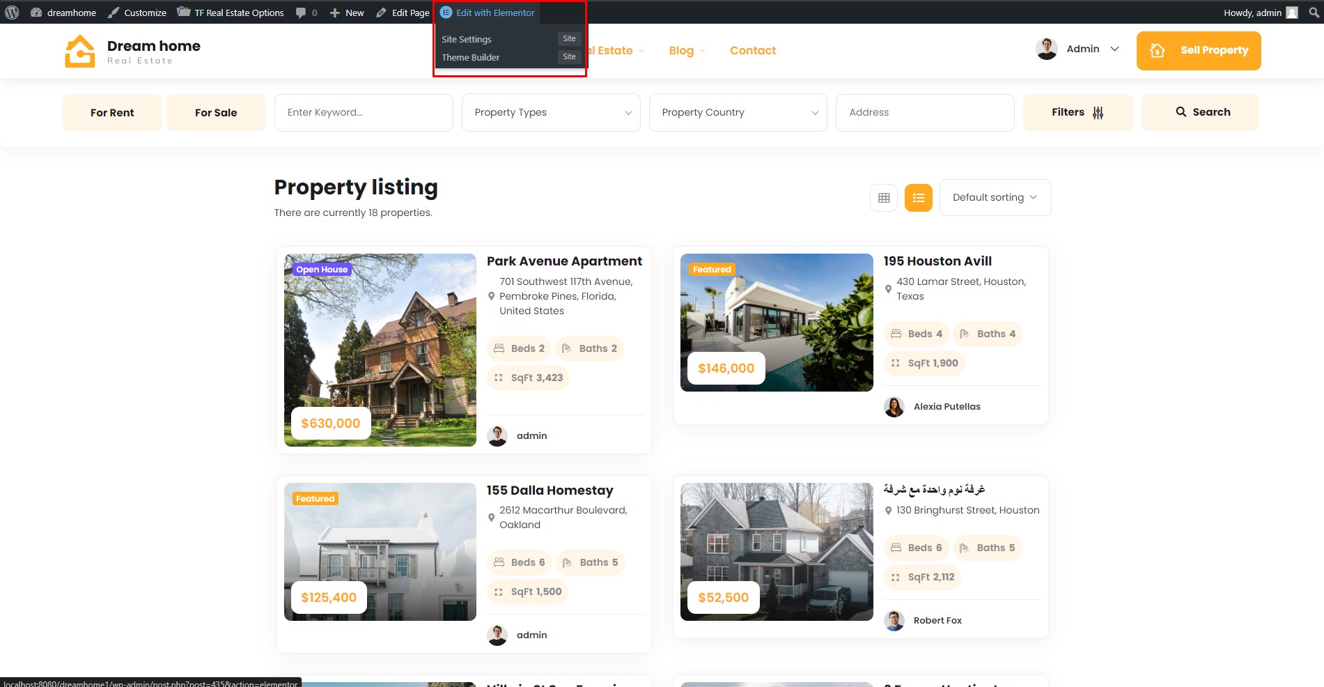Focus the Enter Keyword field
Viewport: 1324px width, 687px height.
click(364, 112)
